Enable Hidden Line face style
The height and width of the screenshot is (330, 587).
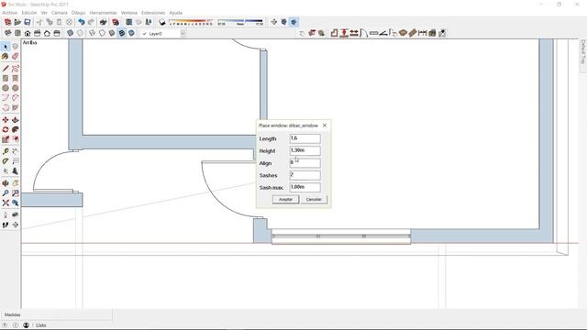[x=102, y=33]
